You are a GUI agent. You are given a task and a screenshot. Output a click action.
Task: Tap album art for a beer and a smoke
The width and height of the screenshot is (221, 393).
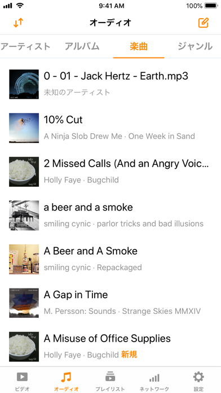(x=24, y=215)
